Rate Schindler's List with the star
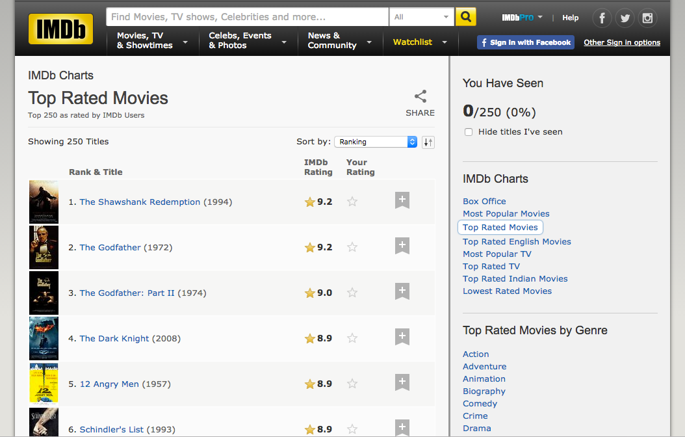685x437 pixels. coord(352,429)
